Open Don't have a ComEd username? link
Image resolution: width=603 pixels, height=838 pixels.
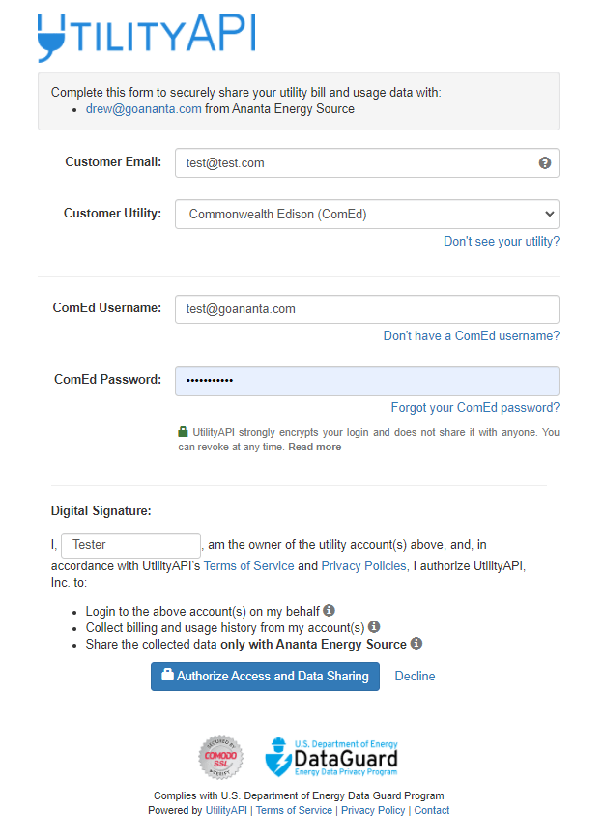click(x=472, y=335)
